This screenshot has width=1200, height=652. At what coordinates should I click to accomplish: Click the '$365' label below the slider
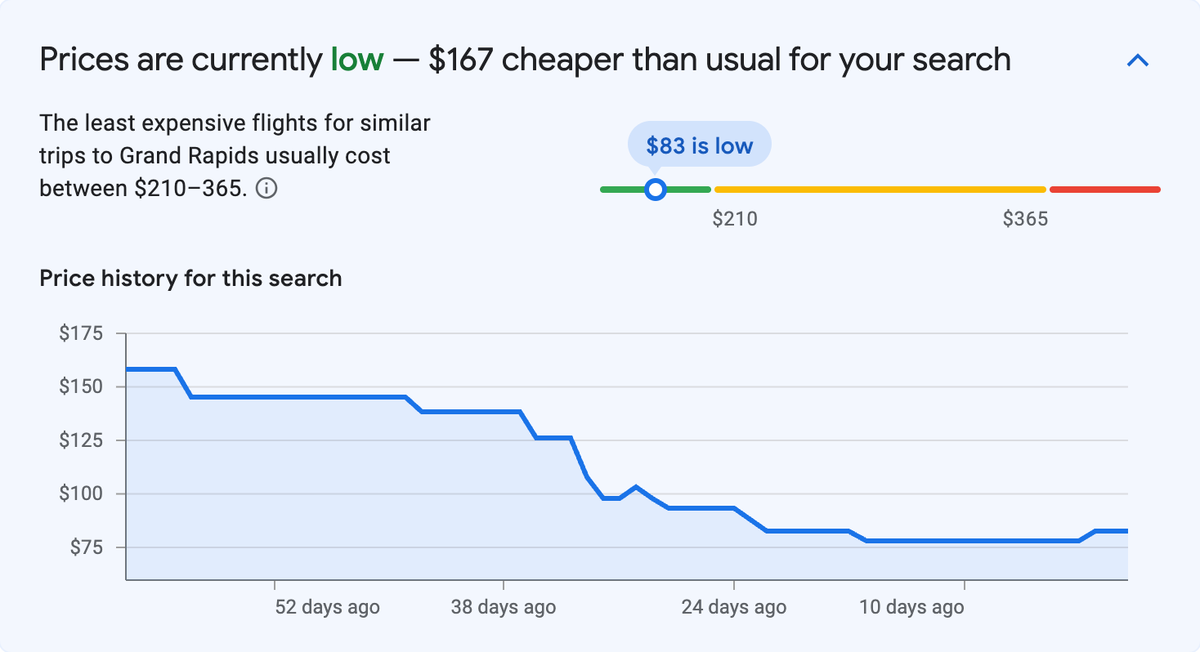click(1027, 218)
